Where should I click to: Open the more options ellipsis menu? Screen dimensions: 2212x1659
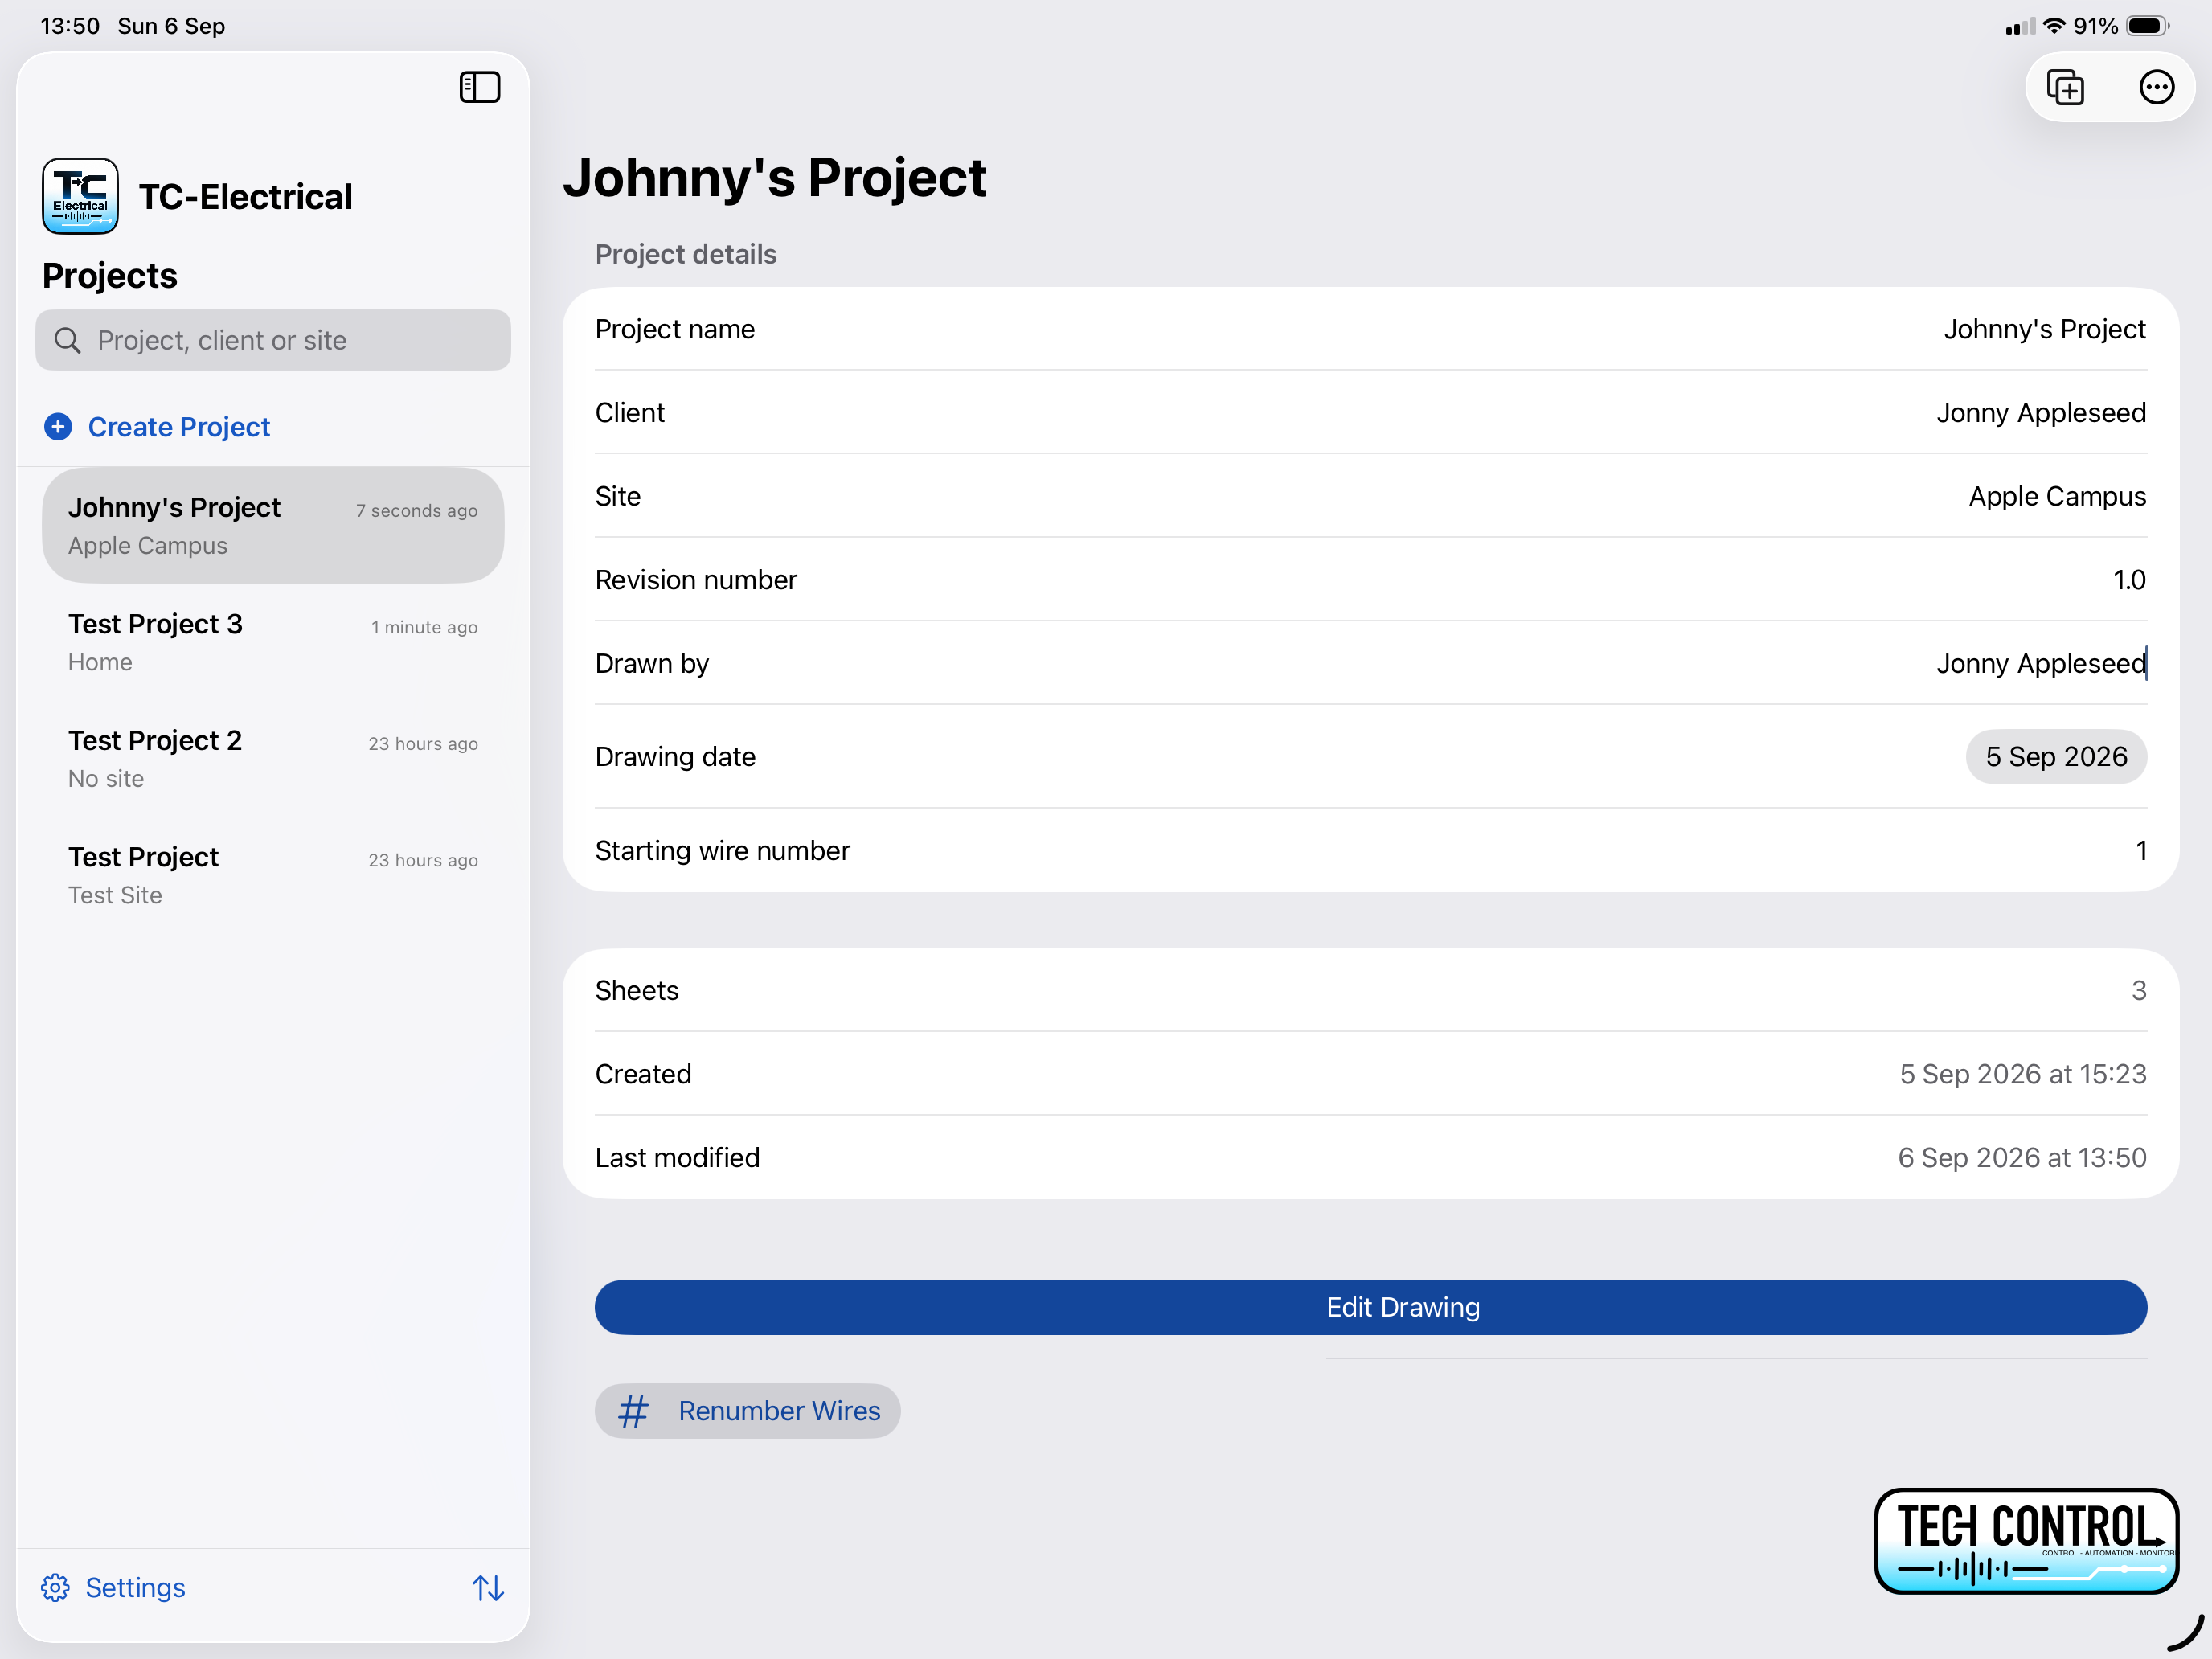point(2156,87)
